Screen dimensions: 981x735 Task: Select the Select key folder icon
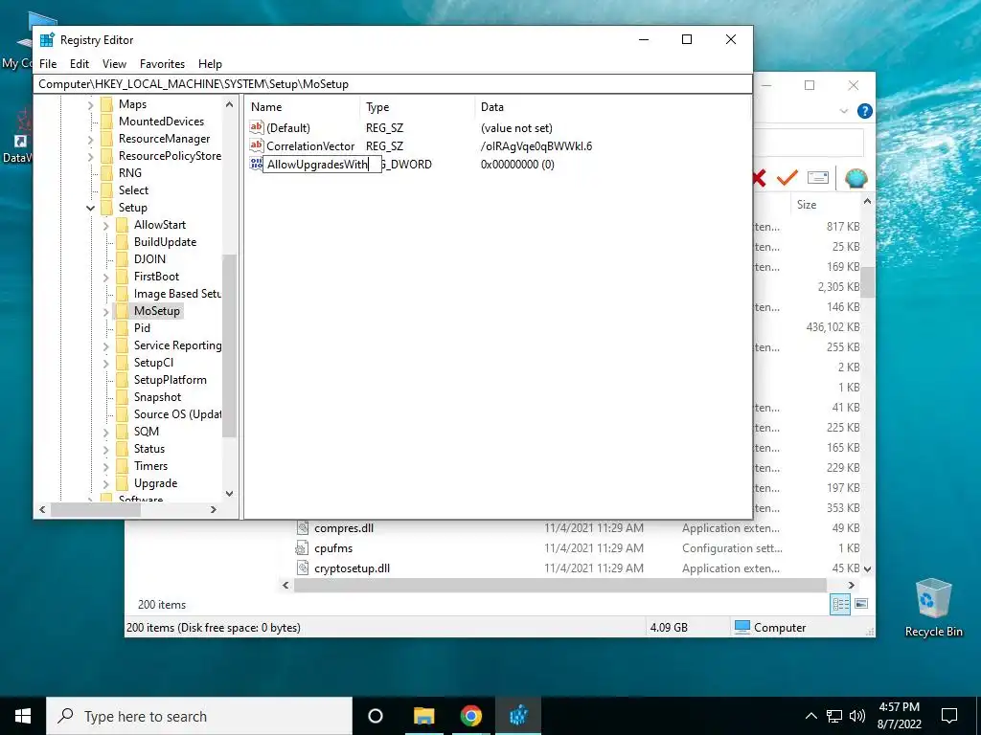click(106, 190)
